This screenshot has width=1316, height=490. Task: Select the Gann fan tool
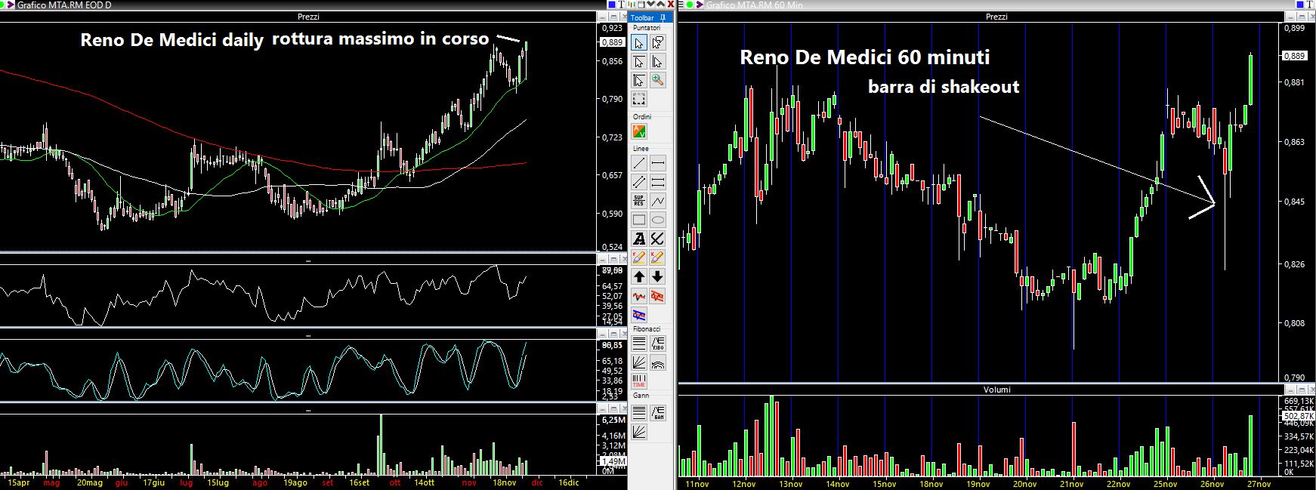[x=639, y=432]
